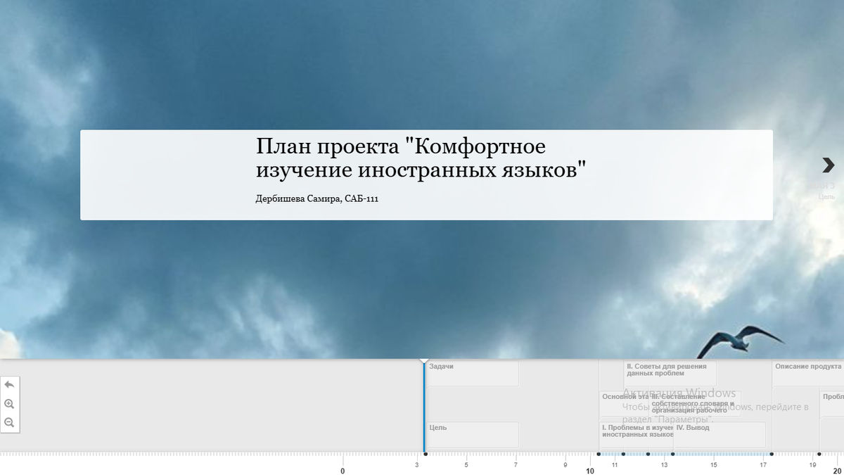This screenshot has height=475, width=844.
Task: Open the 'I. Проблемы в изучении иностранных языков' event
Action: point(633,432)
